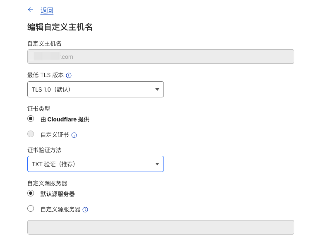Open the 返回 link
This screenshot has height=247, width=327.
point(47,10)
